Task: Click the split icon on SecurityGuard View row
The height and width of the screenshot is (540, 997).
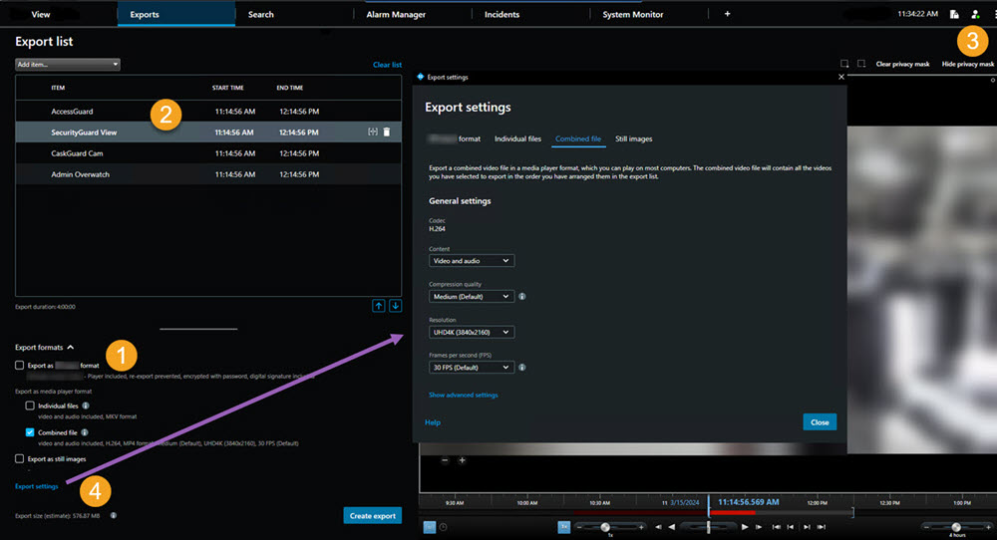Action: tap(372, 132)
